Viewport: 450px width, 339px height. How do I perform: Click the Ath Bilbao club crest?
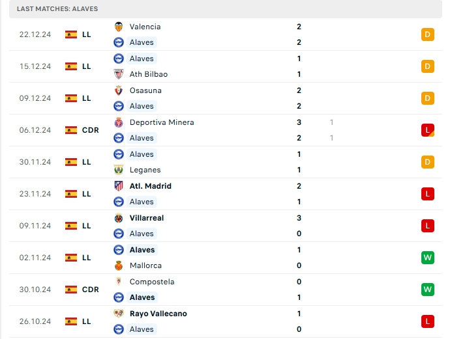pos(119,74)
